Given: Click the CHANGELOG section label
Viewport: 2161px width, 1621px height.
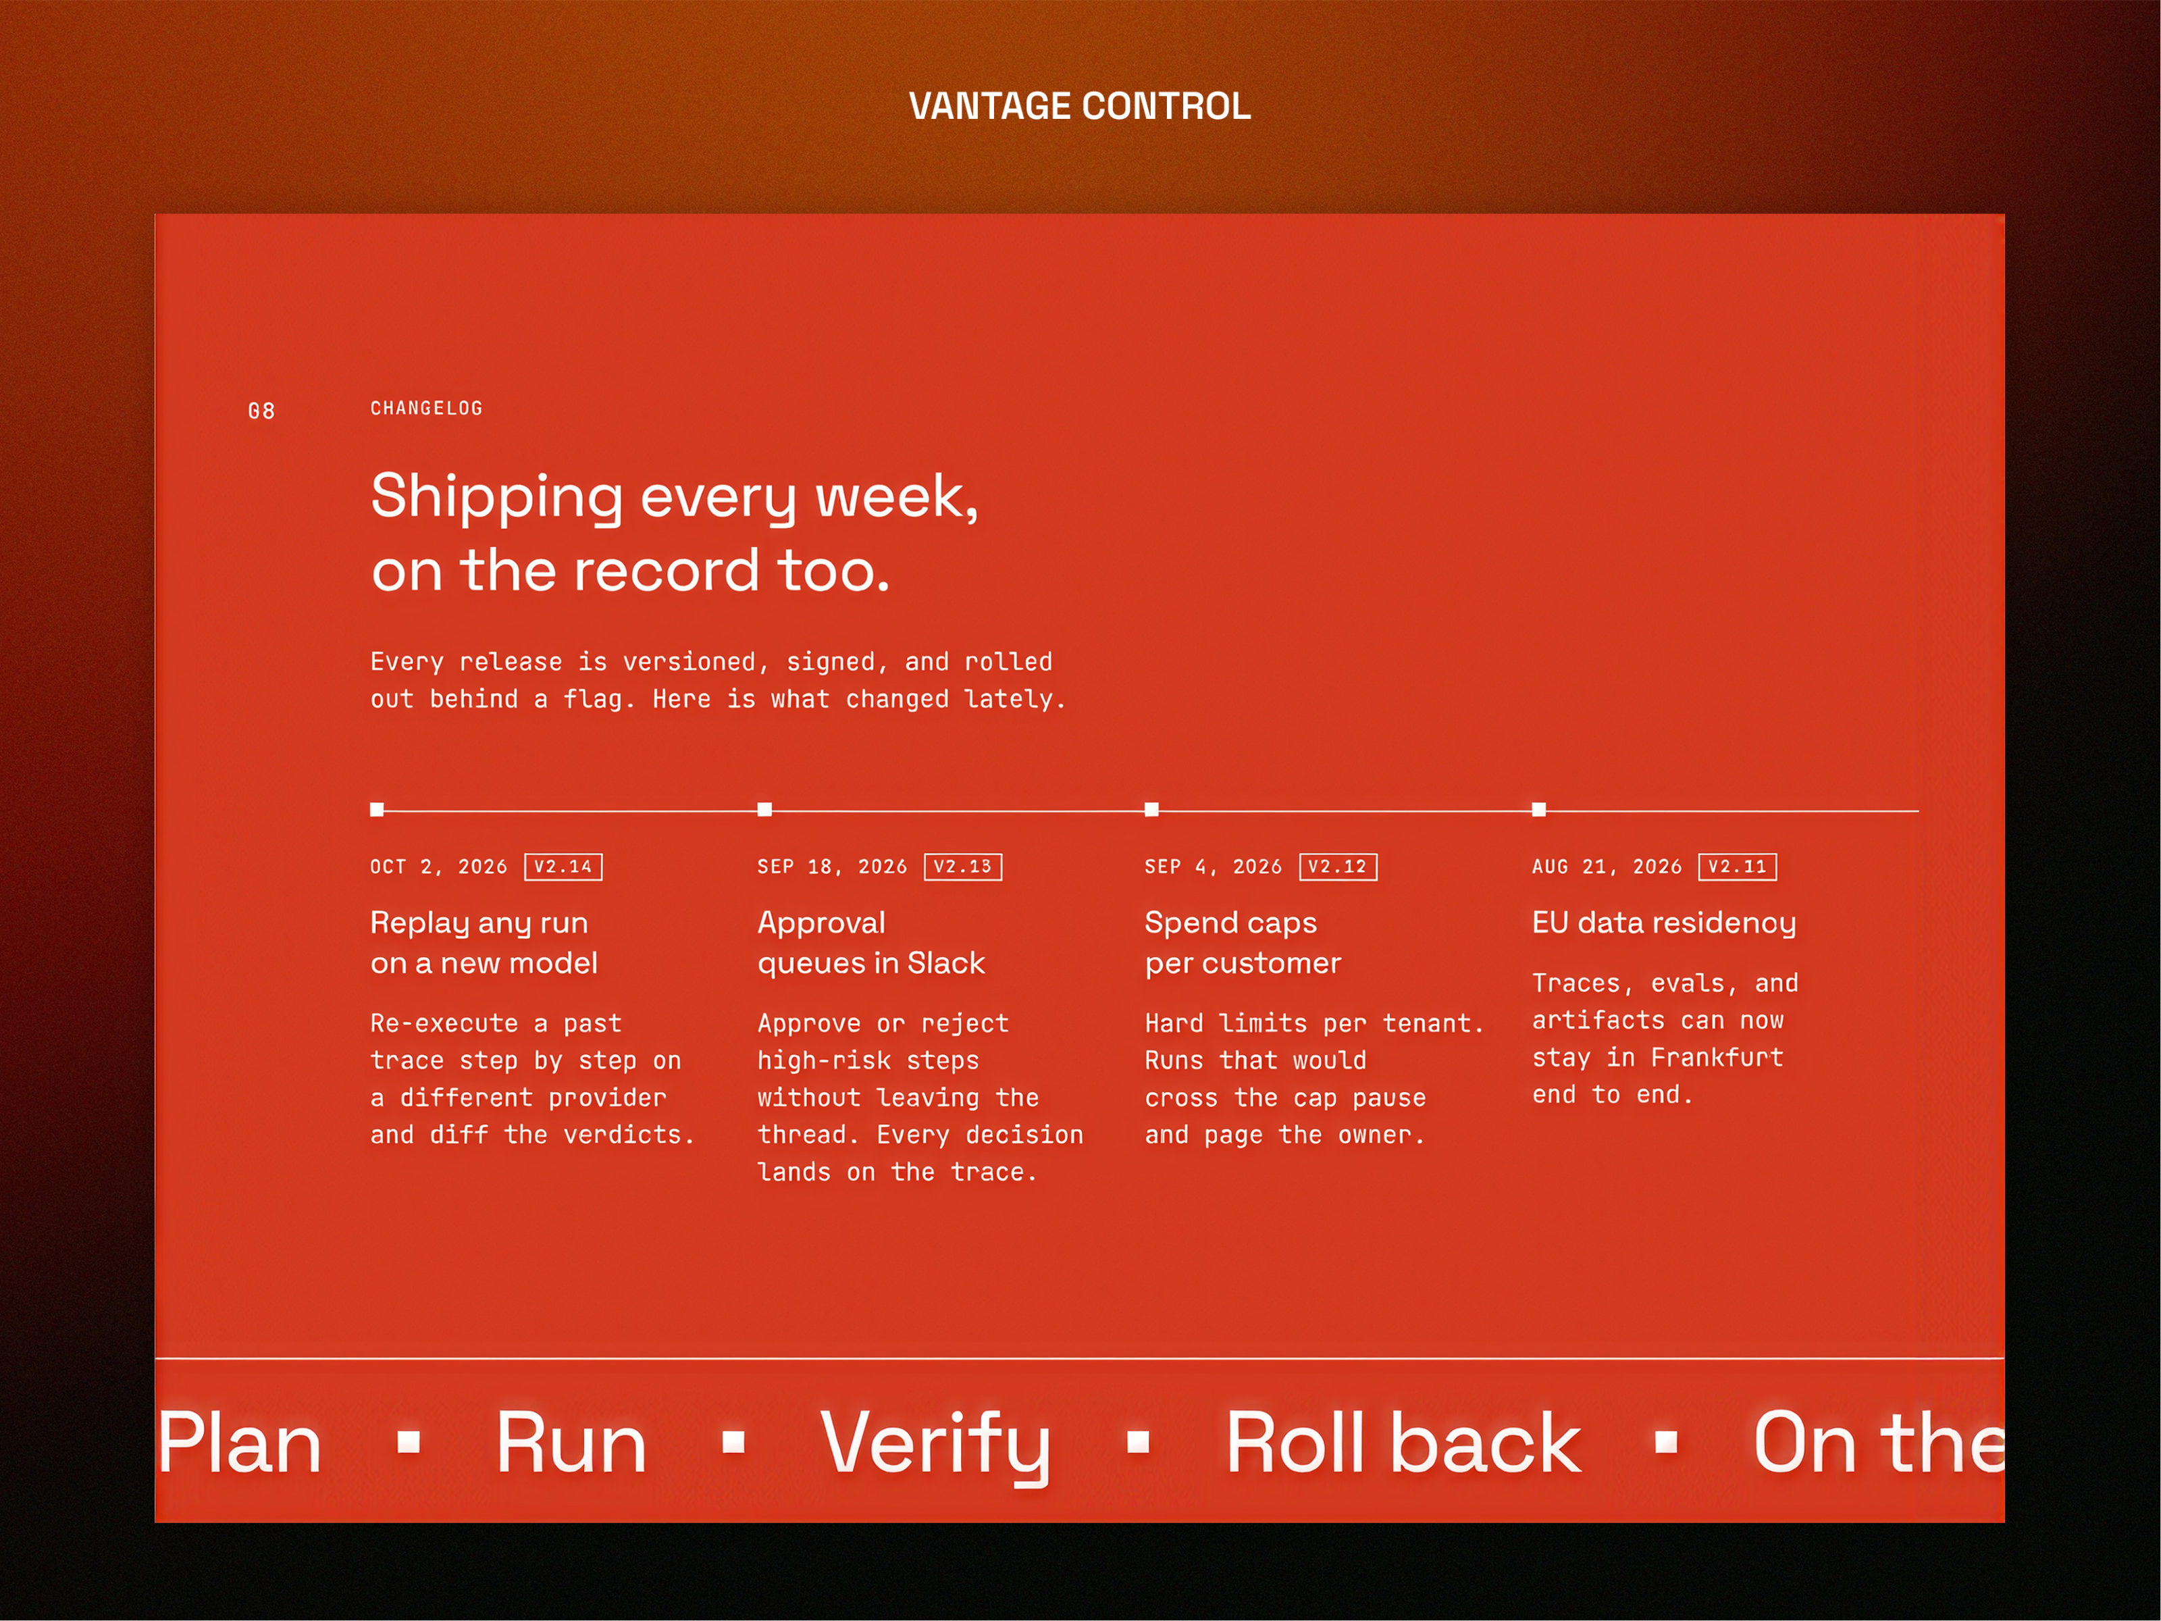Looking at the screenshot, I should [x=427, y=409].
